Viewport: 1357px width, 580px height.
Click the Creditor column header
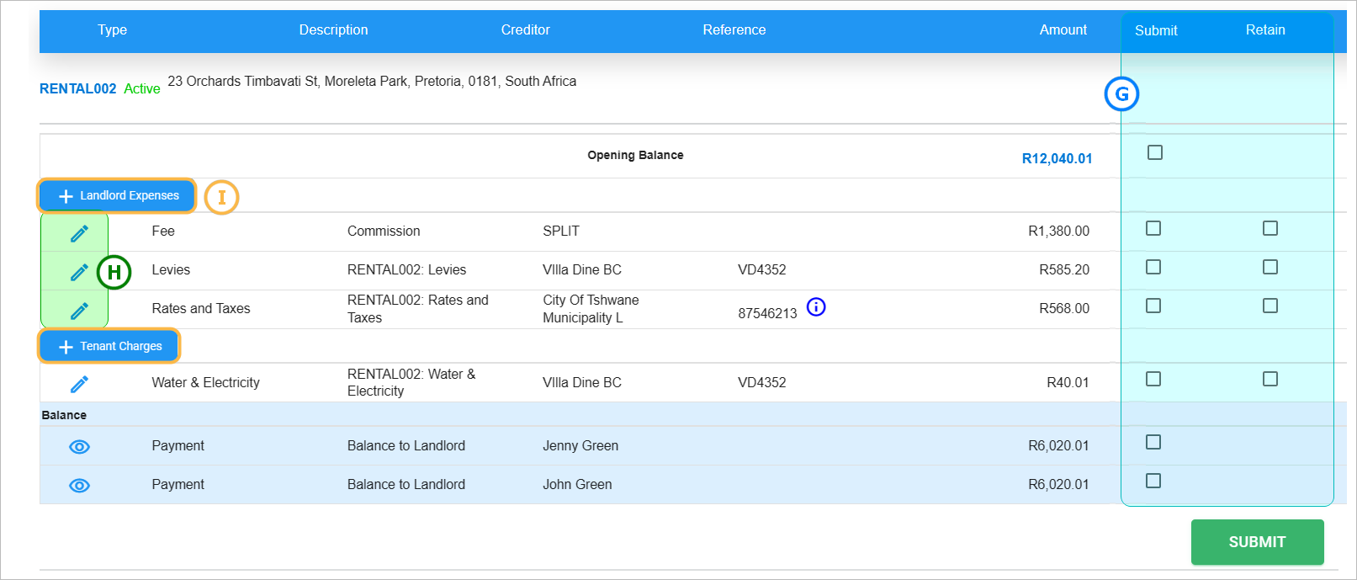point(525,29)
